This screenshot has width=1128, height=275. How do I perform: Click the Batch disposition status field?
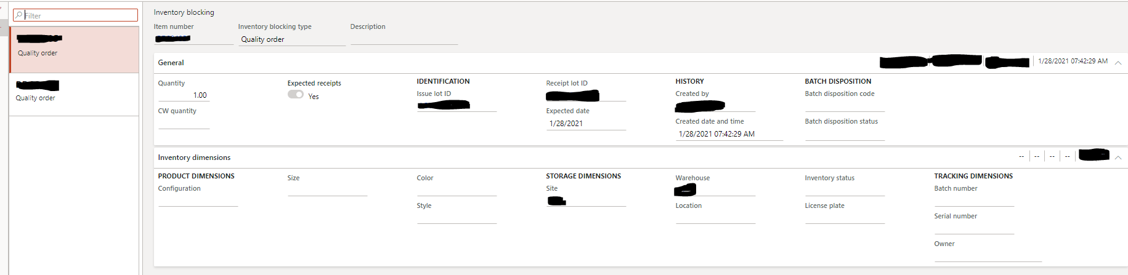[x=844, y=134]
